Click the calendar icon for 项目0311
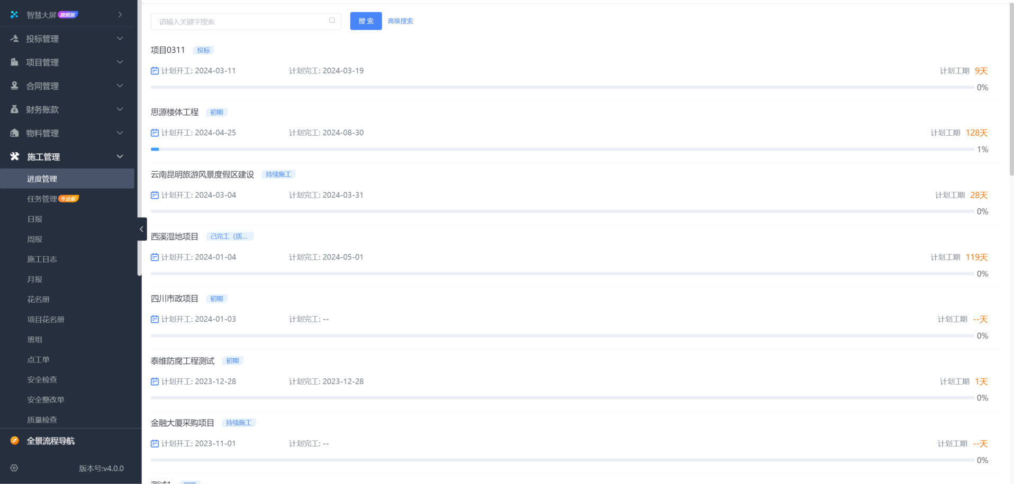1014x484 pixels. coord(155,71)
